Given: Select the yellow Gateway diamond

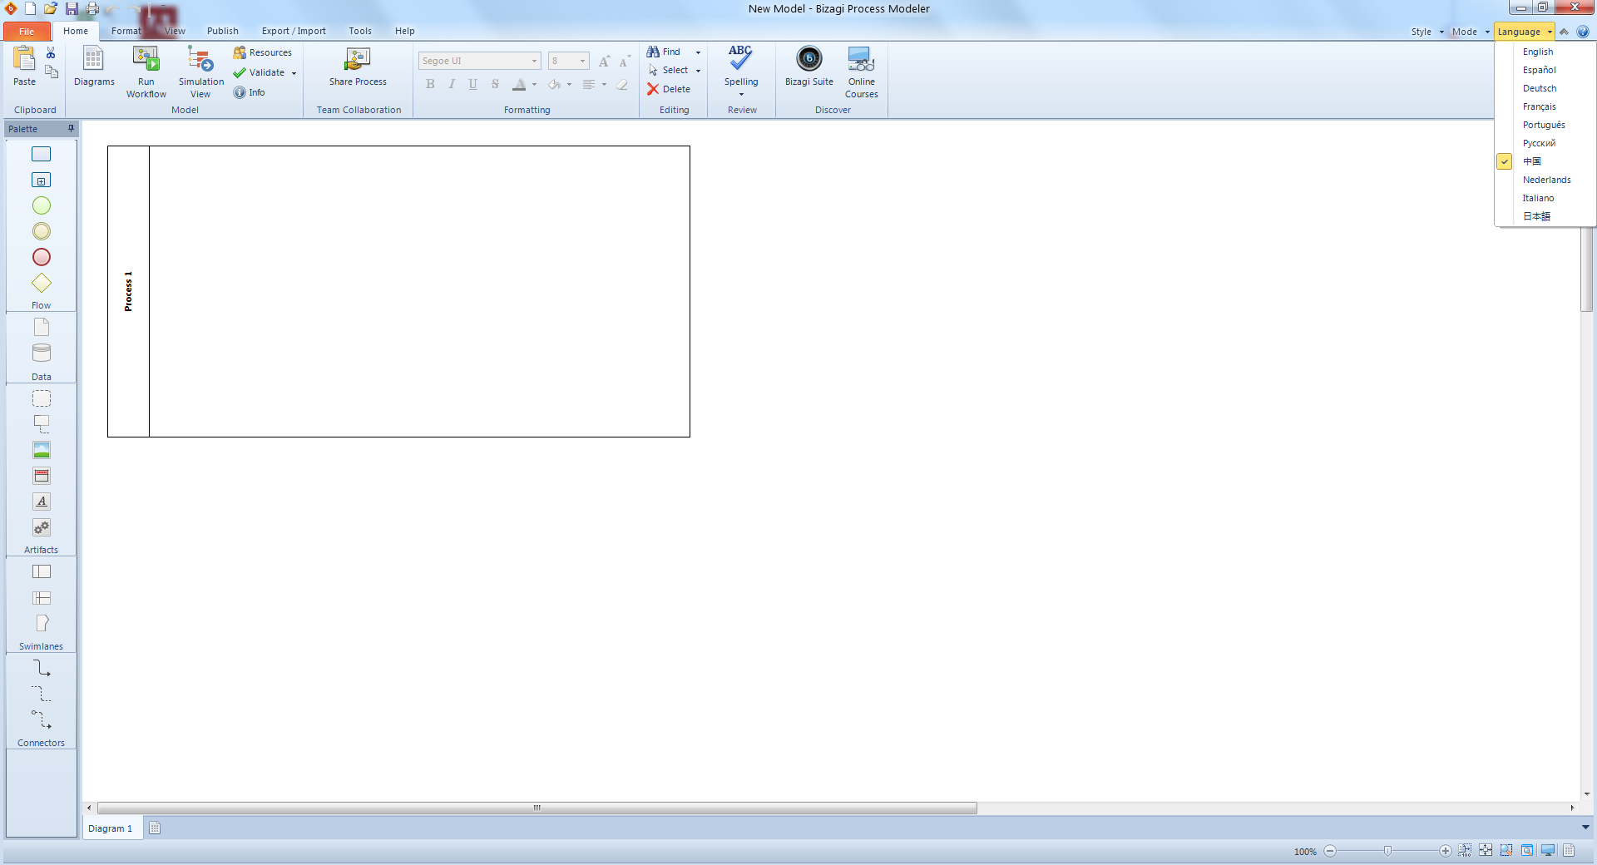Looking at the screenshot, I should tap(41, 283).
